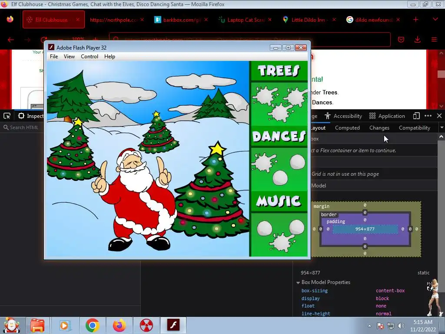Open the list all tabs dropdown
Screen dimensions: 445x334
tap(435, 20)
